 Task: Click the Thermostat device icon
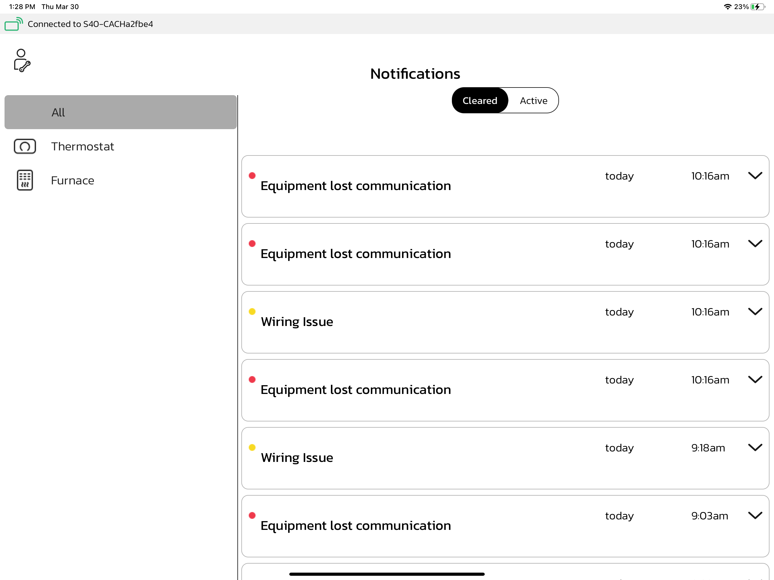(x=25, y=146)
